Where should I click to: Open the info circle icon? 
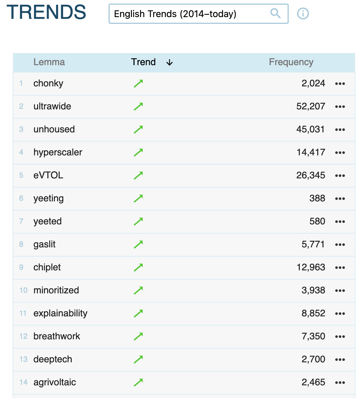pos(303,14)
